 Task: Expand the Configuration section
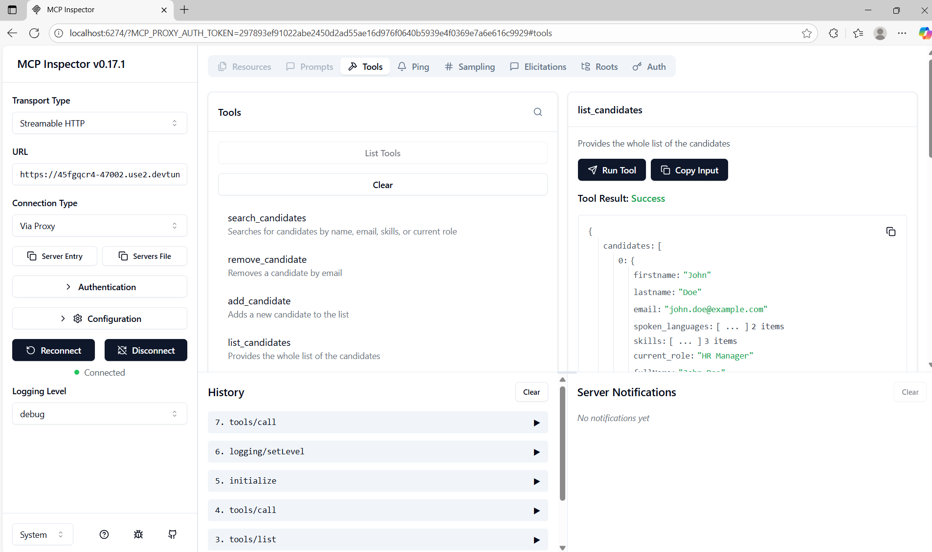click(x=100, y=318)
